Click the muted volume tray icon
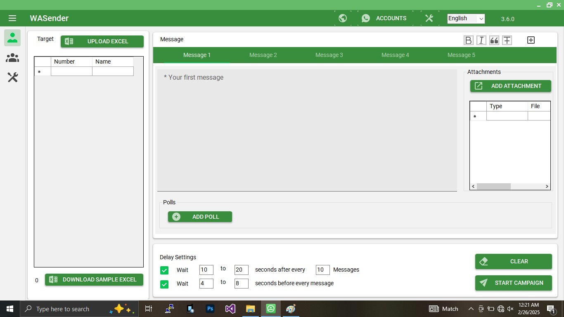The image size is (564, 317). [x=510, y=309]
